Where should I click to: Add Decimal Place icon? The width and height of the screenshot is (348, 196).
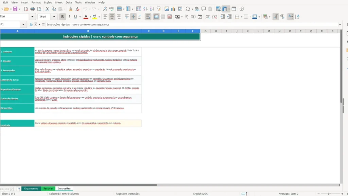click(x=208, y=17)
